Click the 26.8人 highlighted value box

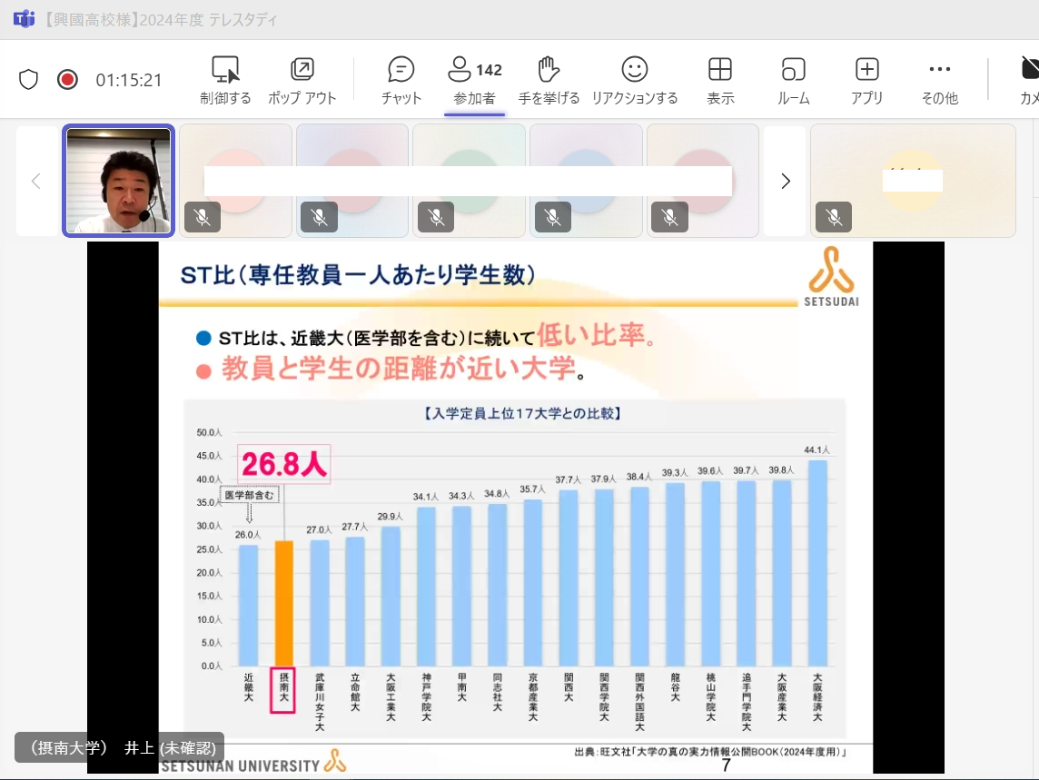[x=283, y=464]
